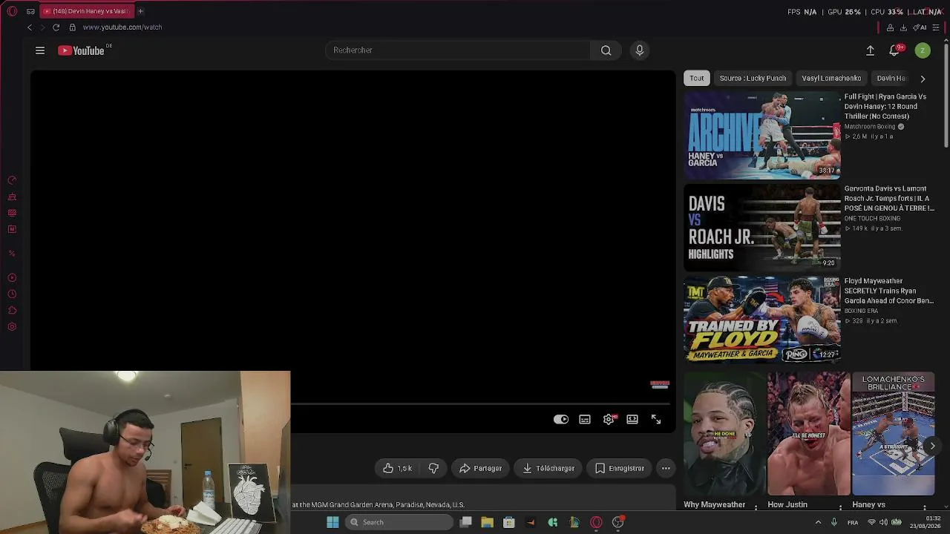
Task: Go to the YouTube home logo
Action: tap(81, 50)
